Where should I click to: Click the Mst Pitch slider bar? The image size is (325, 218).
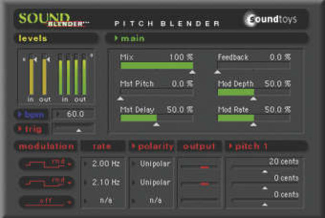coord(157,92)
